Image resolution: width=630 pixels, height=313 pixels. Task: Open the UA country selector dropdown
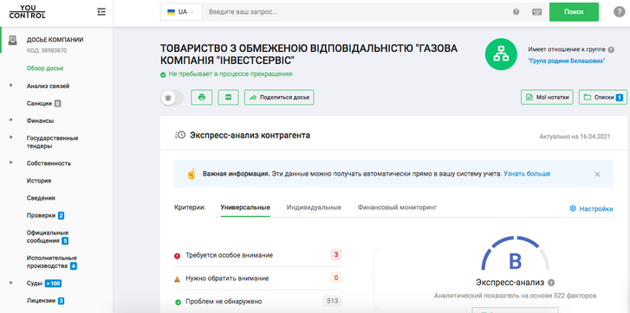(181, 12)
